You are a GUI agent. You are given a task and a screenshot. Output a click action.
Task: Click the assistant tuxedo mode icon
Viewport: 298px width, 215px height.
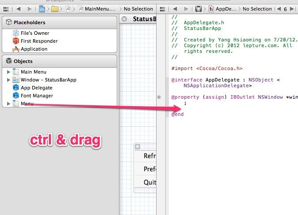pyautogui.click(x=199, y=9)
